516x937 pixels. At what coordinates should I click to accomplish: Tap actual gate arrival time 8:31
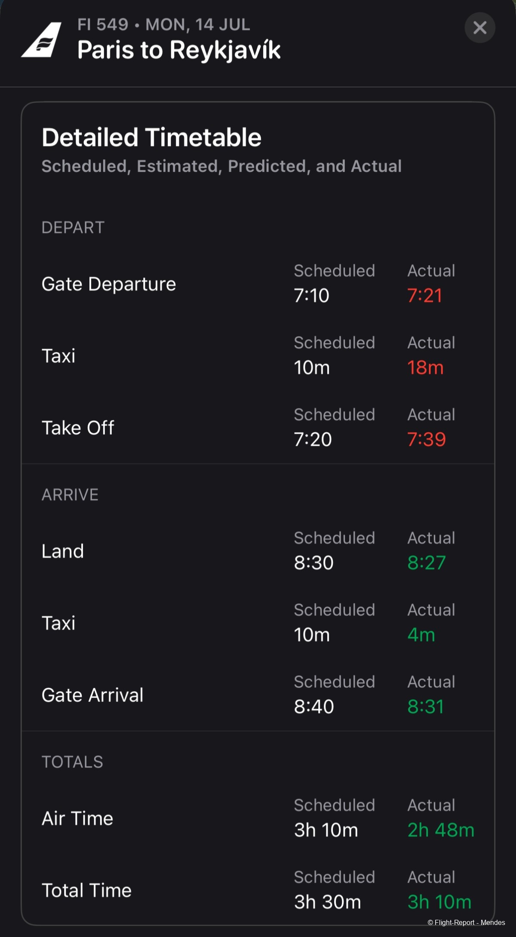coord(426,707)
